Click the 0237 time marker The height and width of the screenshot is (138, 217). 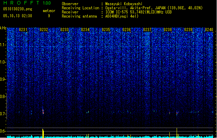147,30
